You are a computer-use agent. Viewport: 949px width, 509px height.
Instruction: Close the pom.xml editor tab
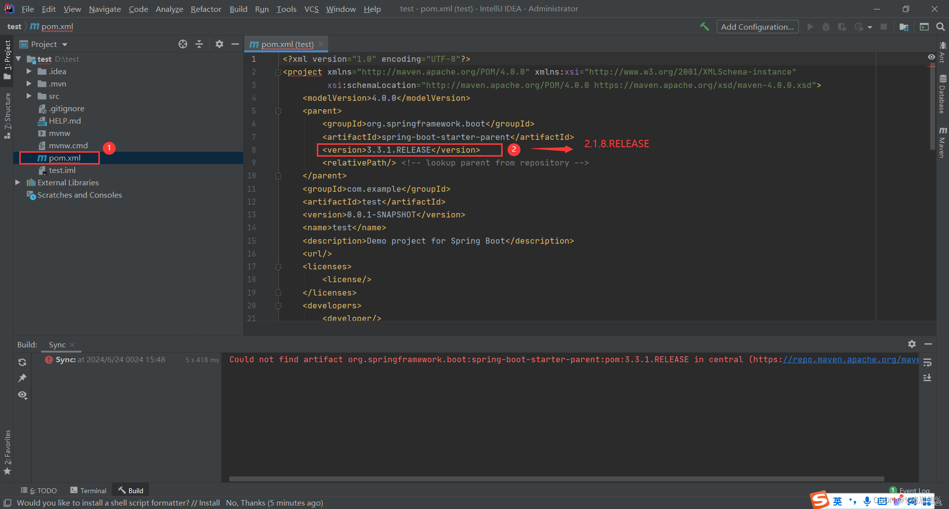point(321,44)
